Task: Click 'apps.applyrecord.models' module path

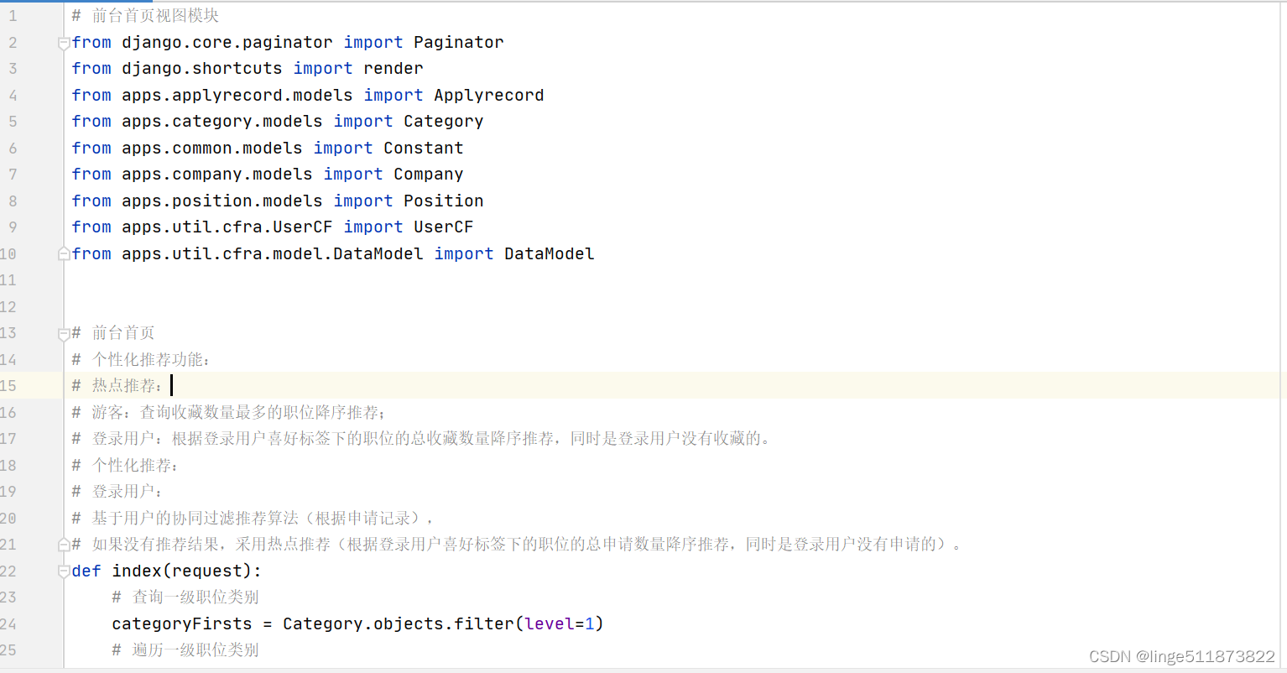Action: tap(237, 95)
